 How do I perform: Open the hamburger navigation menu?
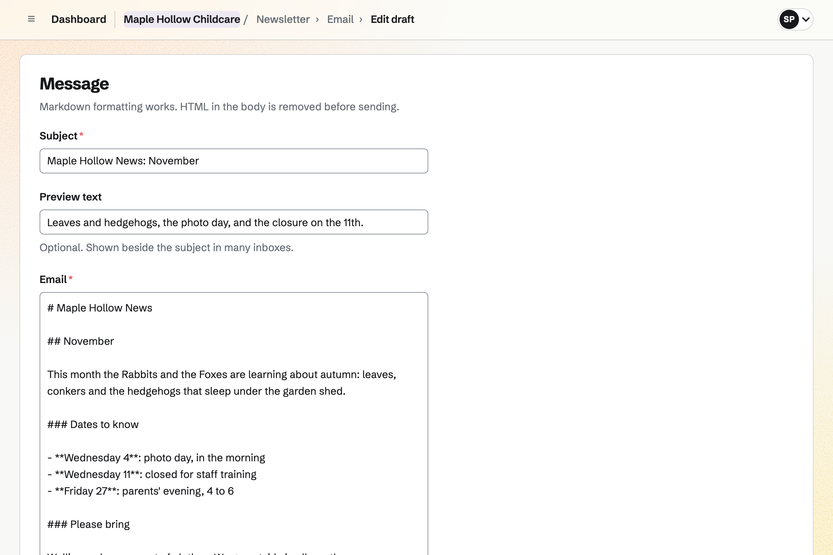[x=31, y=19]
